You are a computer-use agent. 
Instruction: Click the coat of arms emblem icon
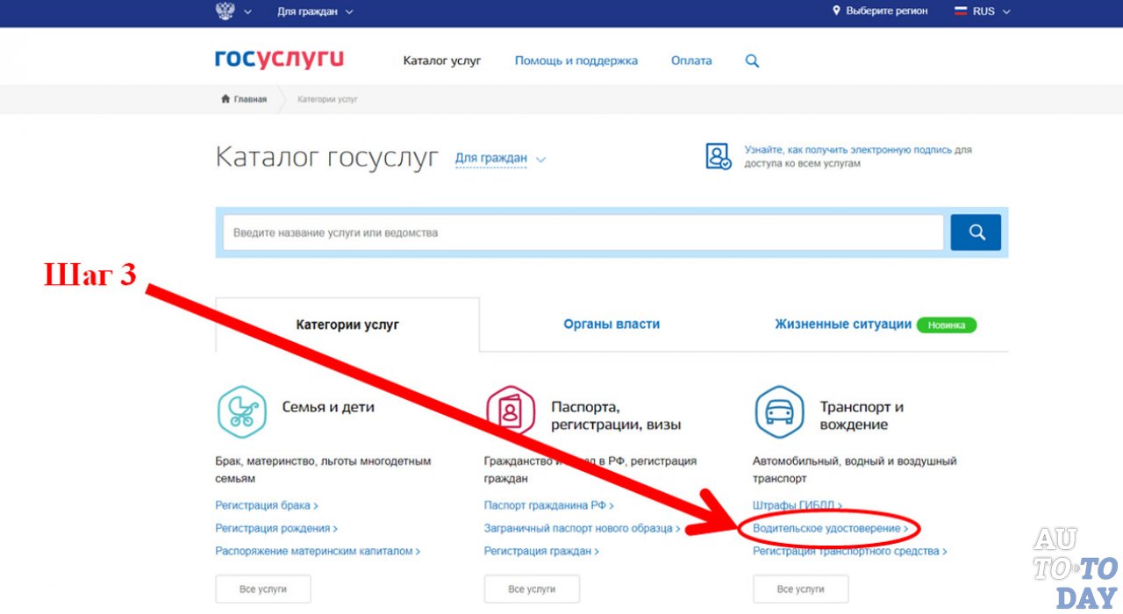[x=225, y=11]
